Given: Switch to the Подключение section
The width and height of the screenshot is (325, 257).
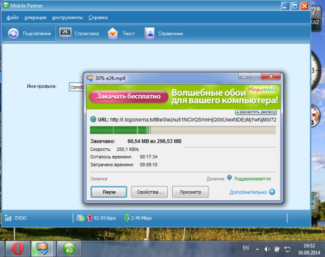Looking at the screenshot, I should click(30, 34).
